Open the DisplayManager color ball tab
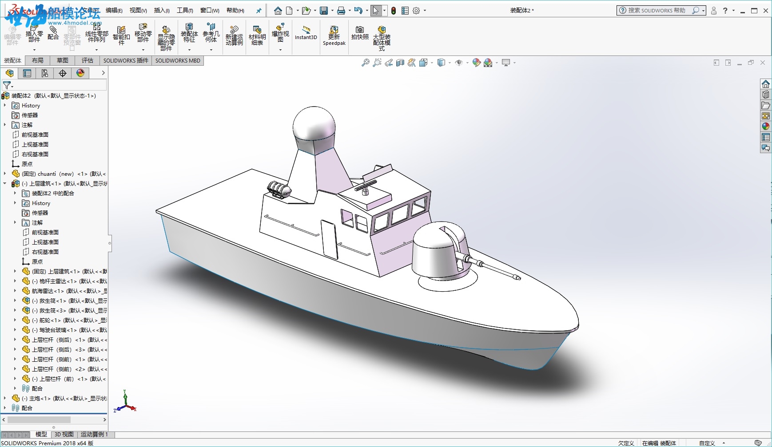Image resolution: width=772 pixels, height=447 pixels. (80, 73)
